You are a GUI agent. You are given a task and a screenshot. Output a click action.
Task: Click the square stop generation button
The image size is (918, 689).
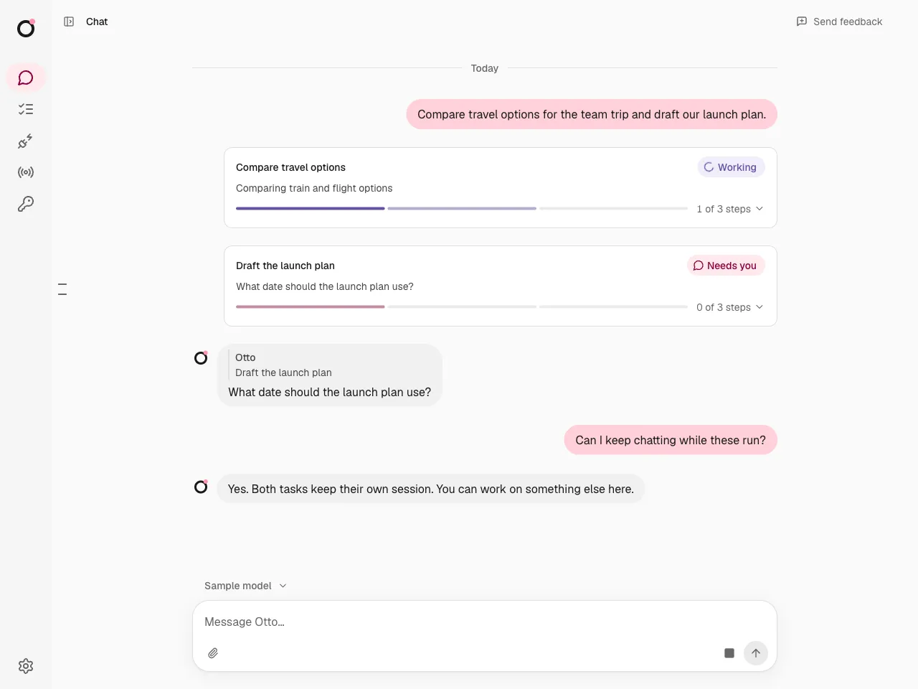[x=729, y=653]
